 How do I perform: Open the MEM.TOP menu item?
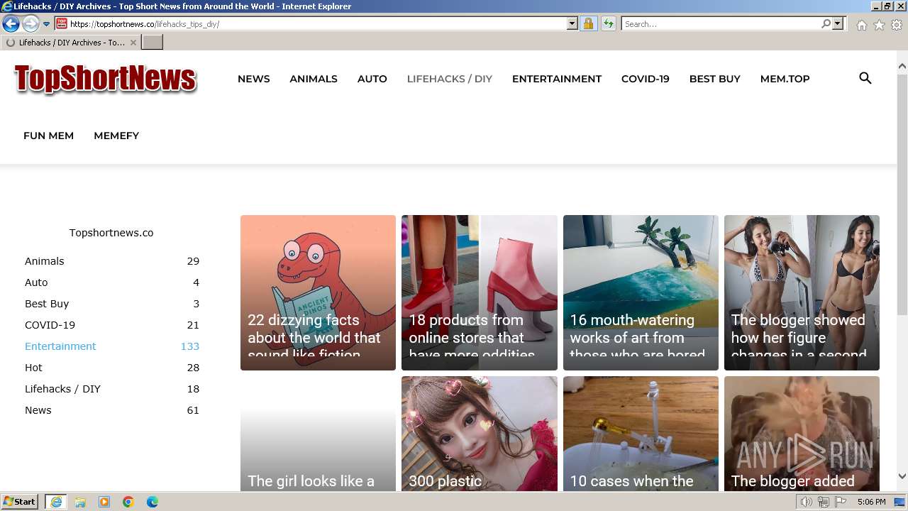[x=785, y=79]
